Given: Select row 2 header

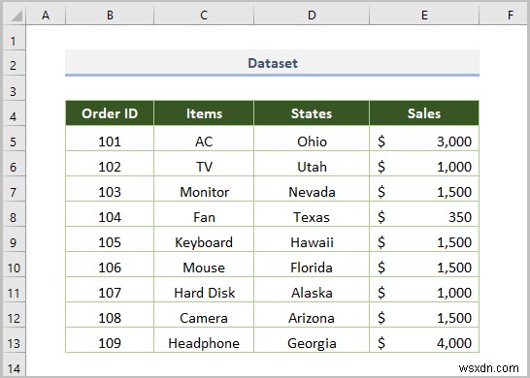Looking at the screenshot, I should [15, 63].
